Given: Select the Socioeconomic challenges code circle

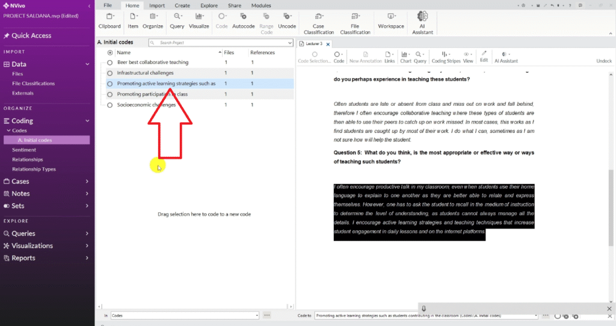Looking at the screenshot, I should pos(110,105).
